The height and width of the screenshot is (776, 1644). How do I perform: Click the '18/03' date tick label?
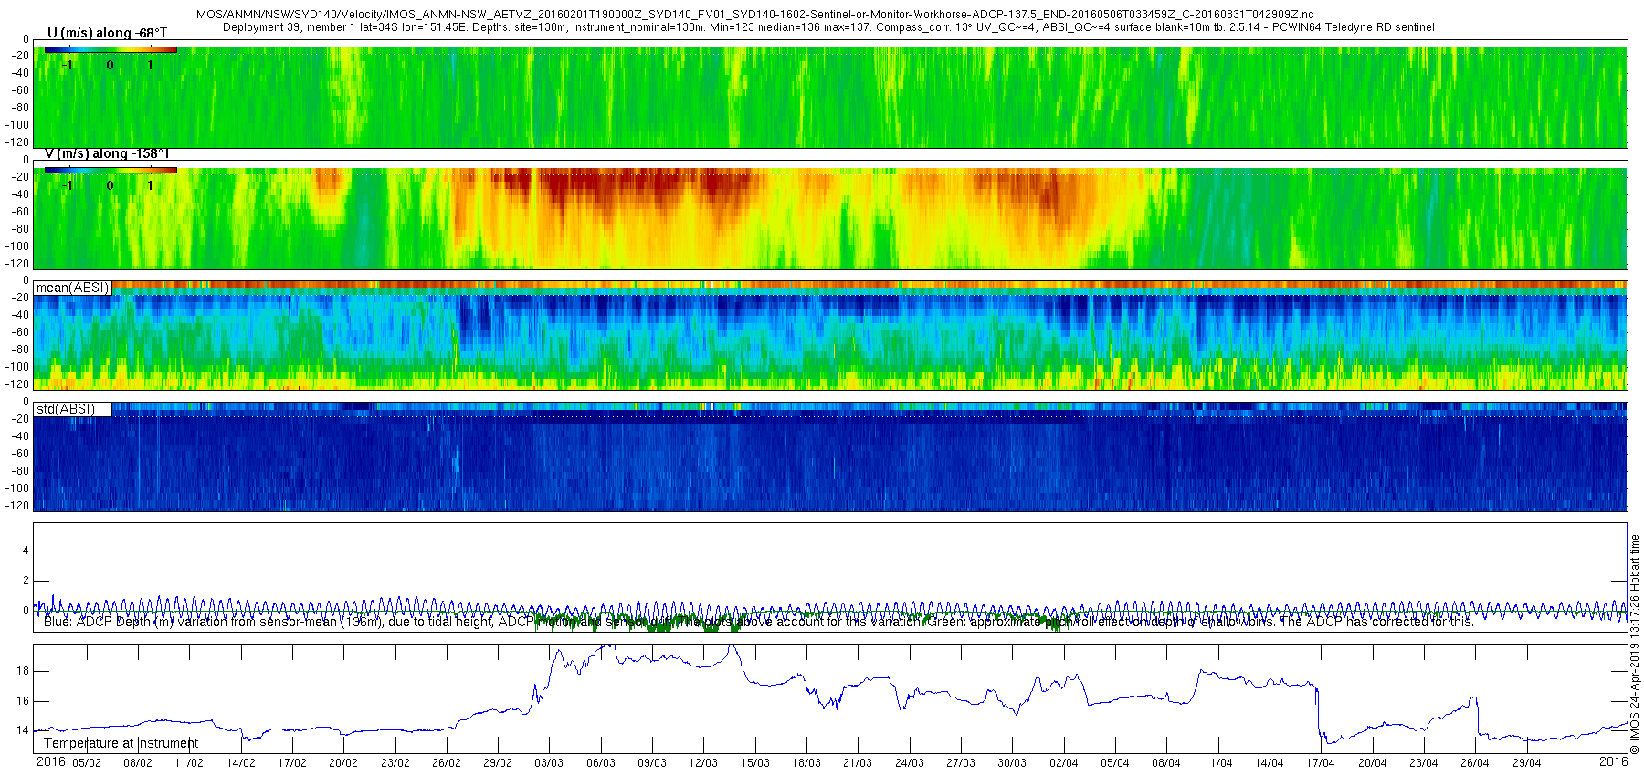click(x=806, y=763)
